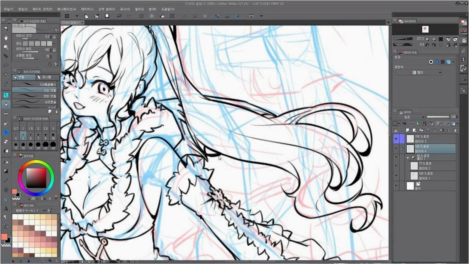469x264 pixels.
Task: Select the Lasso selection tool
Action: [x=6, y=65]
